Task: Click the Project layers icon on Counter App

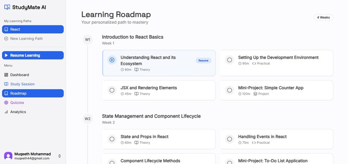Action: point(255,94)
